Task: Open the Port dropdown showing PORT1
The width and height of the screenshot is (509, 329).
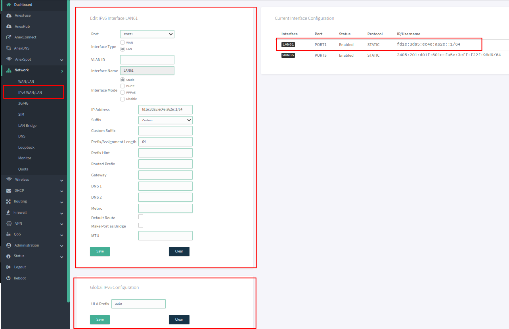Action: 147,34
